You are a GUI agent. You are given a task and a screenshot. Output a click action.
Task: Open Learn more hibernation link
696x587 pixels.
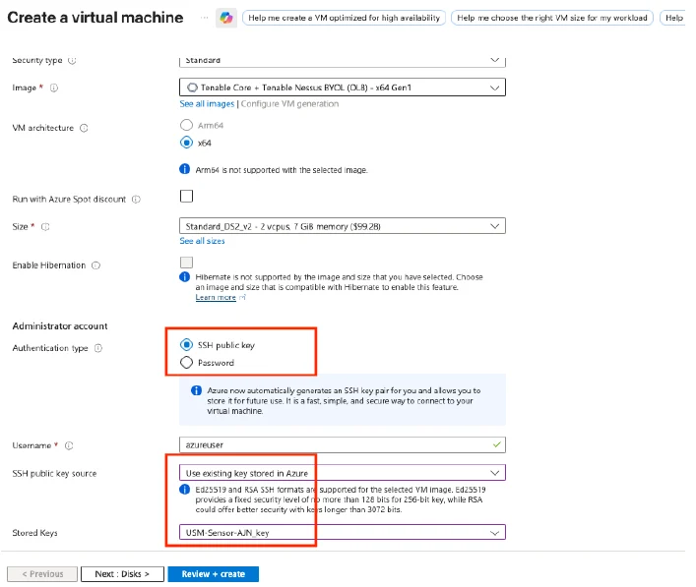216,298
